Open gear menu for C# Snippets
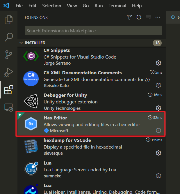The image size is (180, 194). pyautogui.click(x=158, y=63)
